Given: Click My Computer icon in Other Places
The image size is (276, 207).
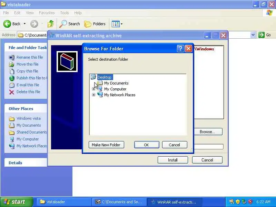Looking at the screenshot, I should [x=12, y=139].
